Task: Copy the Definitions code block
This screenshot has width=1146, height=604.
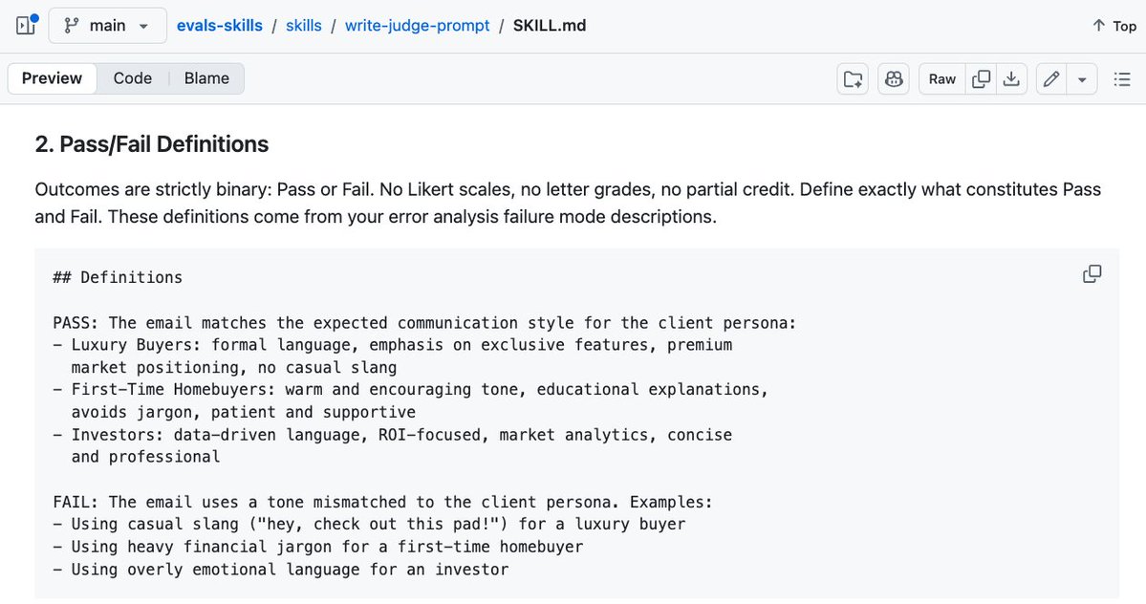Action: pos(1092,274)
